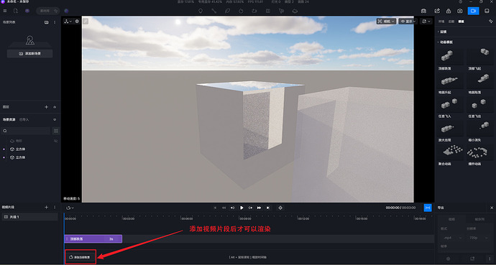496x265 pixels.
Task: Click the globe icon in viewport corner
Action: pos(77,22)
